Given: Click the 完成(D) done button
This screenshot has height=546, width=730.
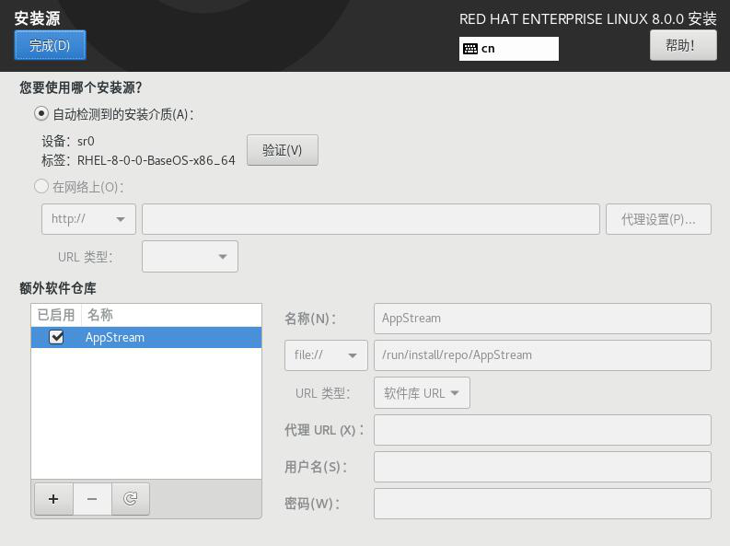Looking at the screenshot, I should pyautogui.click(x=51, y=45).
